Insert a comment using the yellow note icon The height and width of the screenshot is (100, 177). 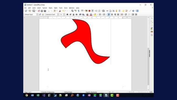tap(123, 11)
